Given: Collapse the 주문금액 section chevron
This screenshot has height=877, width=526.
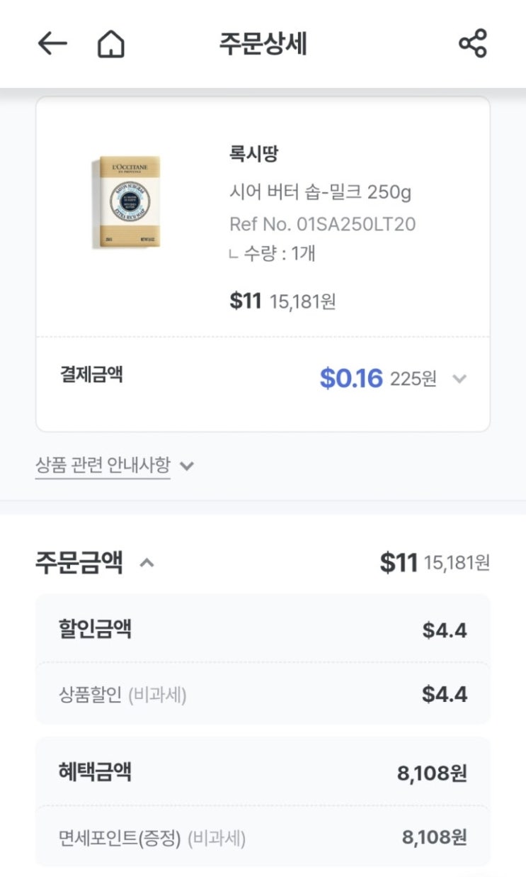Looking at the screenshot, I should (x=147, y=564).
